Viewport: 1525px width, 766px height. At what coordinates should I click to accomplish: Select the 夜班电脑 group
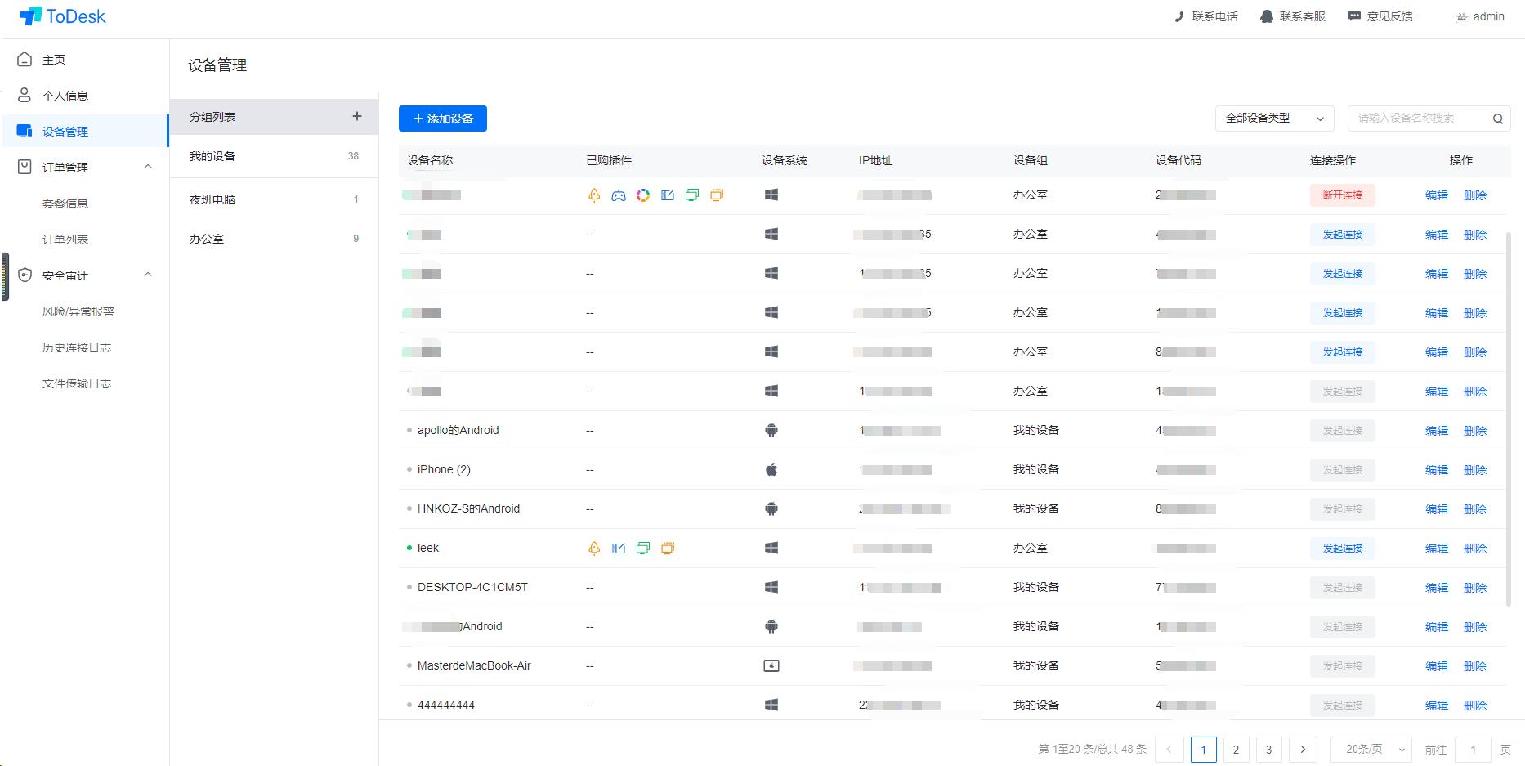(x=212, y=199)
